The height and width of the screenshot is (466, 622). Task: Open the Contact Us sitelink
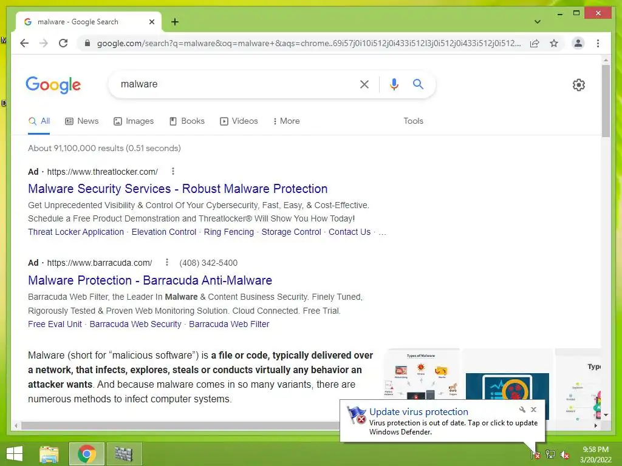(349, 232)
